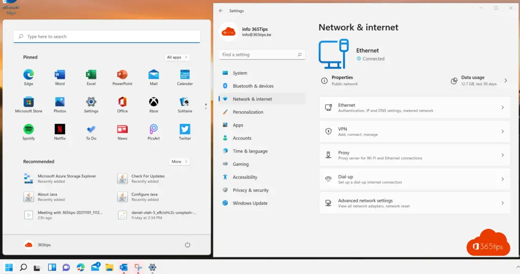The image size is (520, 274).
Task: Open the daniel-olah unsplash image file
Action: (156, 215)
